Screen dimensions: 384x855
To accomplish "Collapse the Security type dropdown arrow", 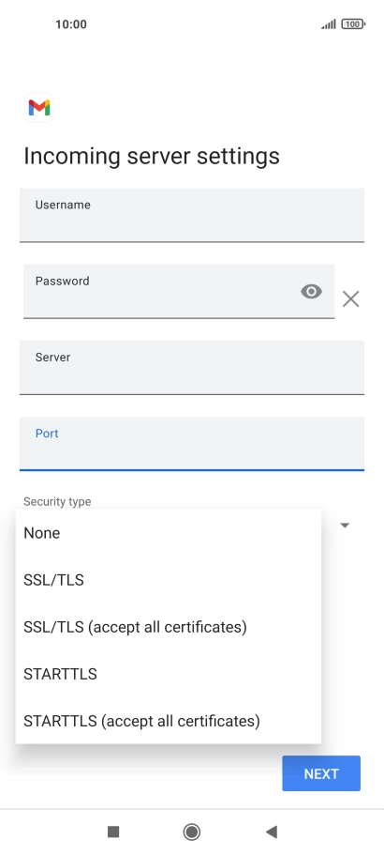I will [x=345, y=525].
